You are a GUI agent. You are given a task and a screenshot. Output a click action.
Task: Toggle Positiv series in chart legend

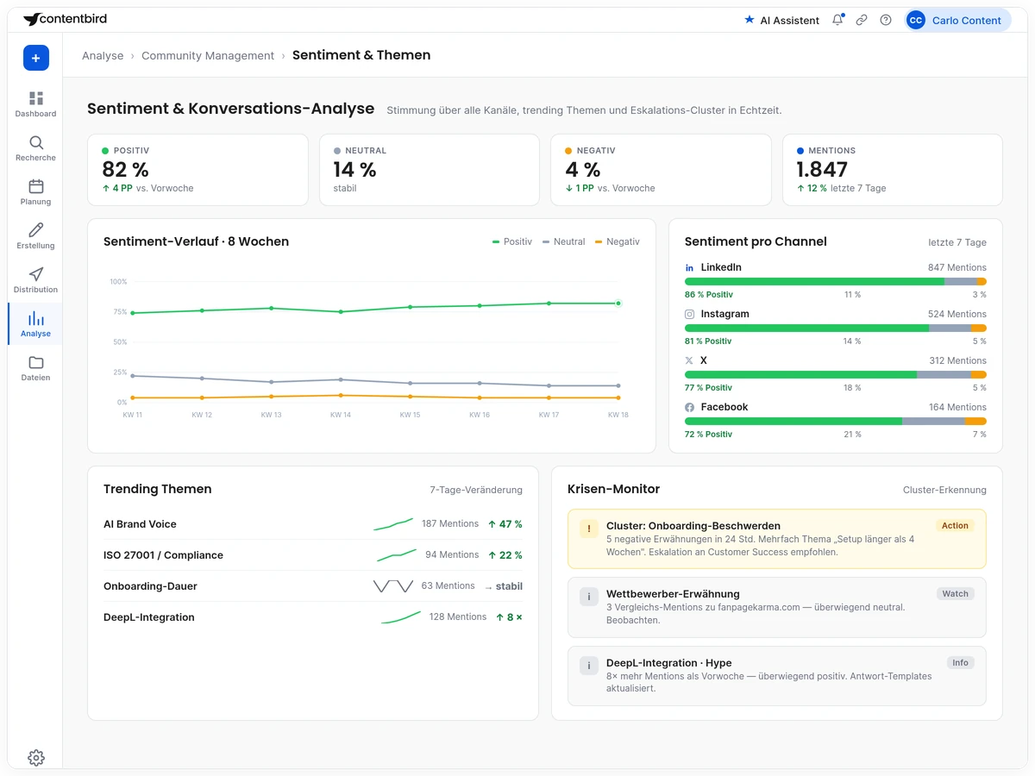pyautogui.click(x=512, y=242)
